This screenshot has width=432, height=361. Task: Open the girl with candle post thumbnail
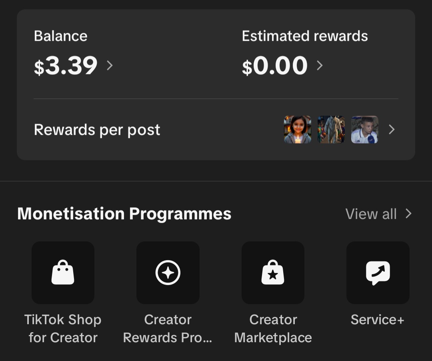tap(298, 130)
